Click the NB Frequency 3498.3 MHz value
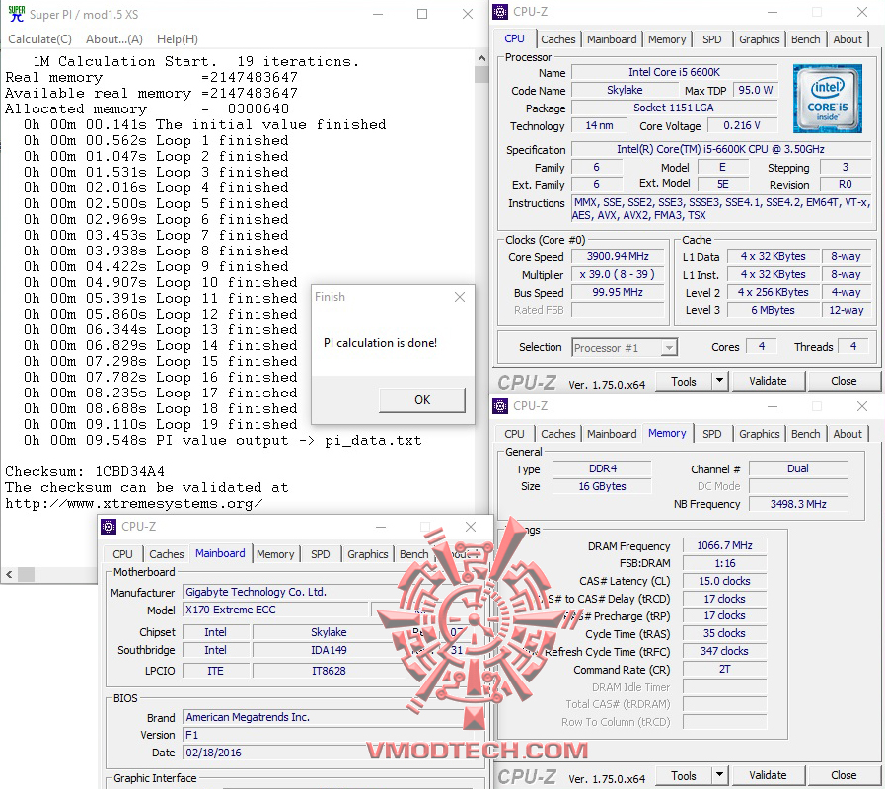 tap(798, 504)
